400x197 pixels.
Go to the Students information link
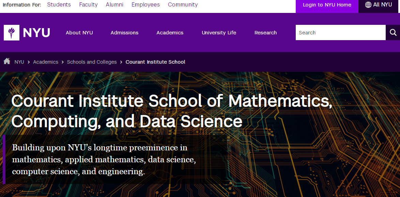(59, 5)
